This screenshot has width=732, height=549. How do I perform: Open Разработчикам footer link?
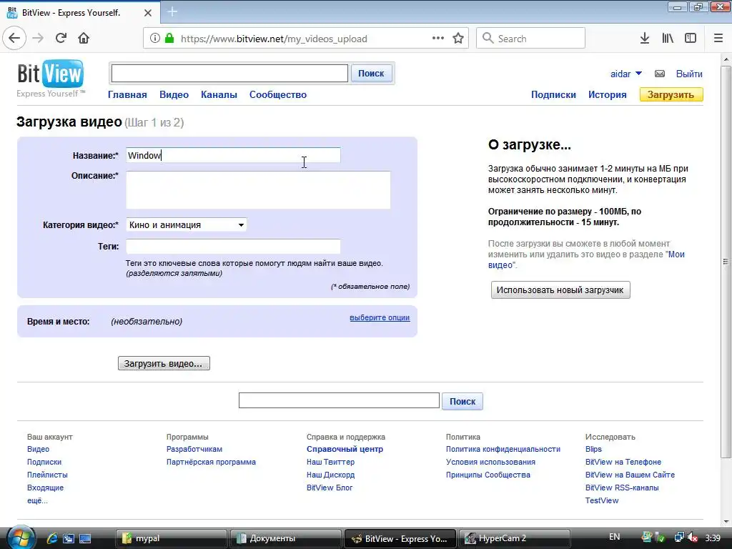pyautogui.click(x=194, y=449)
